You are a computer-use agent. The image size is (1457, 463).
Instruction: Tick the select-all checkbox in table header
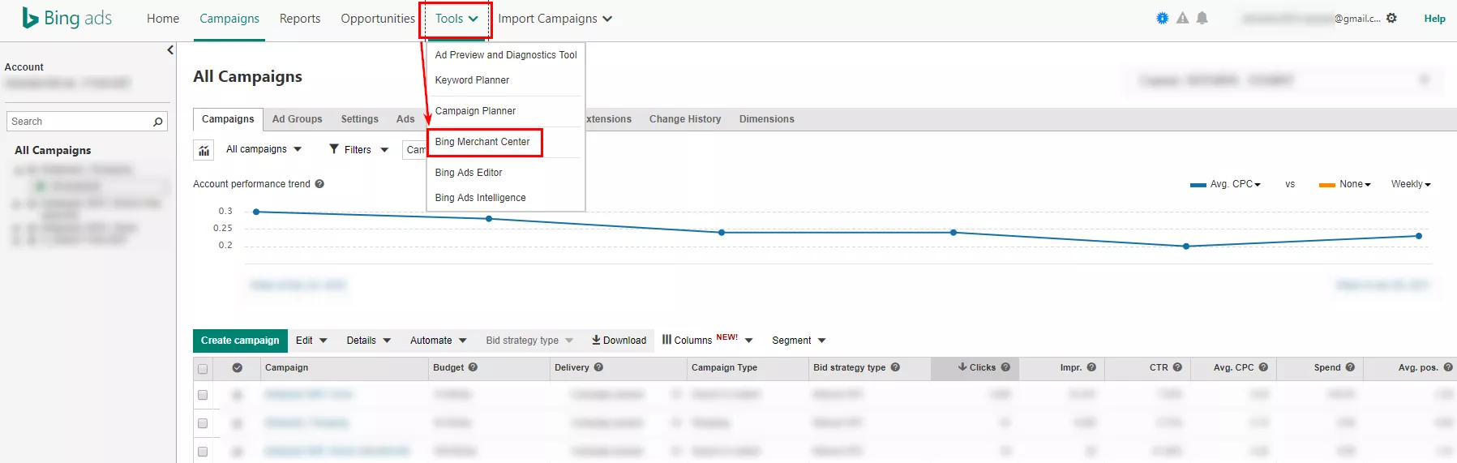(x=203, y=369)
